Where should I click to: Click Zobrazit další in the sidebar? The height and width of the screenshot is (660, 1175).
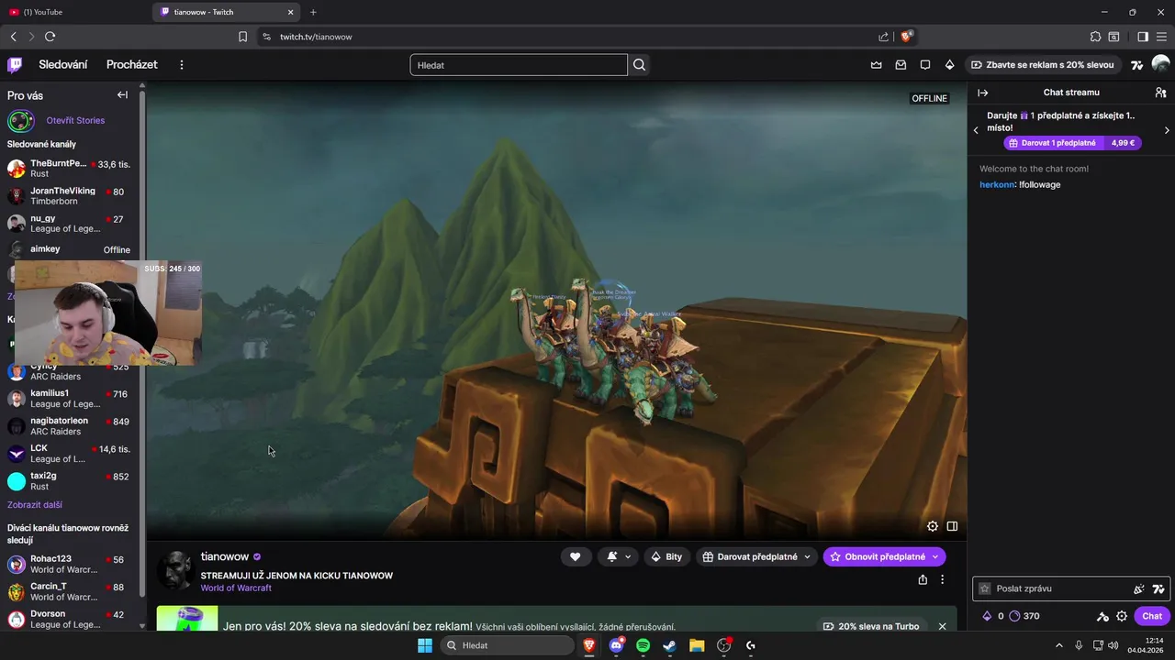click(35, 505)
